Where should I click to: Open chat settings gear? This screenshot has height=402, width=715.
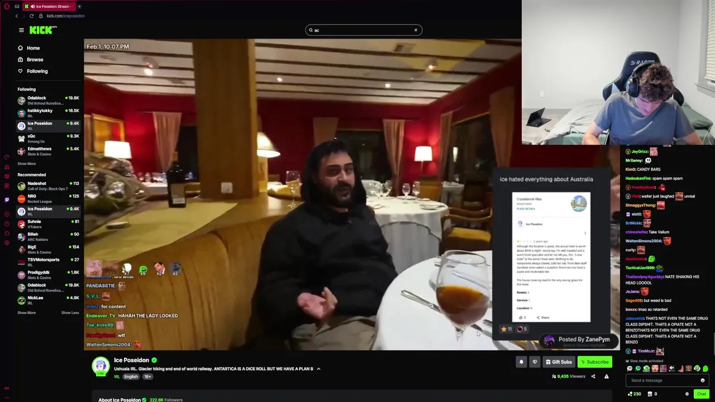point(687,394)
